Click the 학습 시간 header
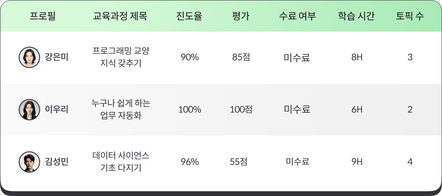 [356, 16]
